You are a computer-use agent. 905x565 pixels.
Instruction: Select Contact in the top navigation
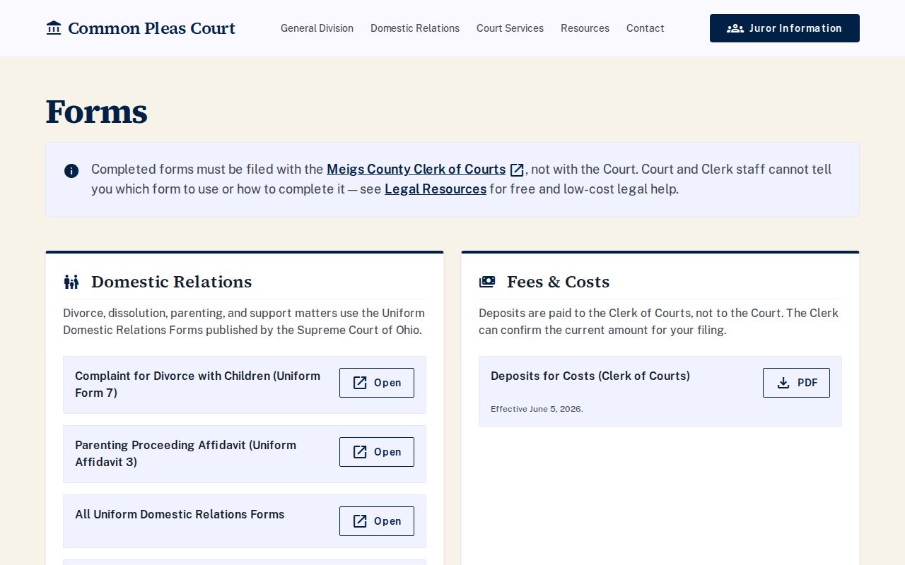point(646,28)
